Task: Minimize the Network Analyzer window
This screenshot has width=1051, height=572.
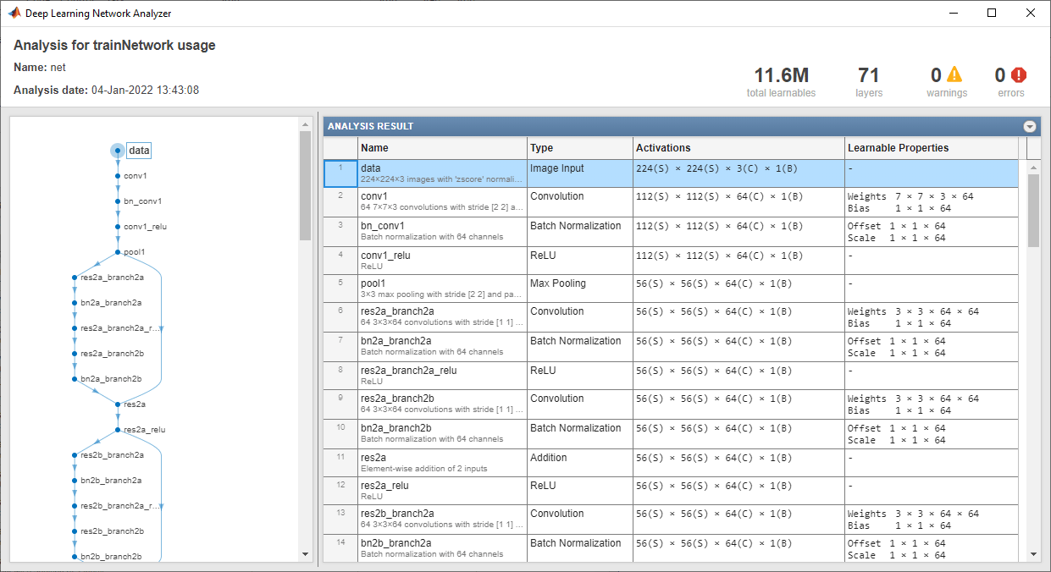Action: pos(953,14)
